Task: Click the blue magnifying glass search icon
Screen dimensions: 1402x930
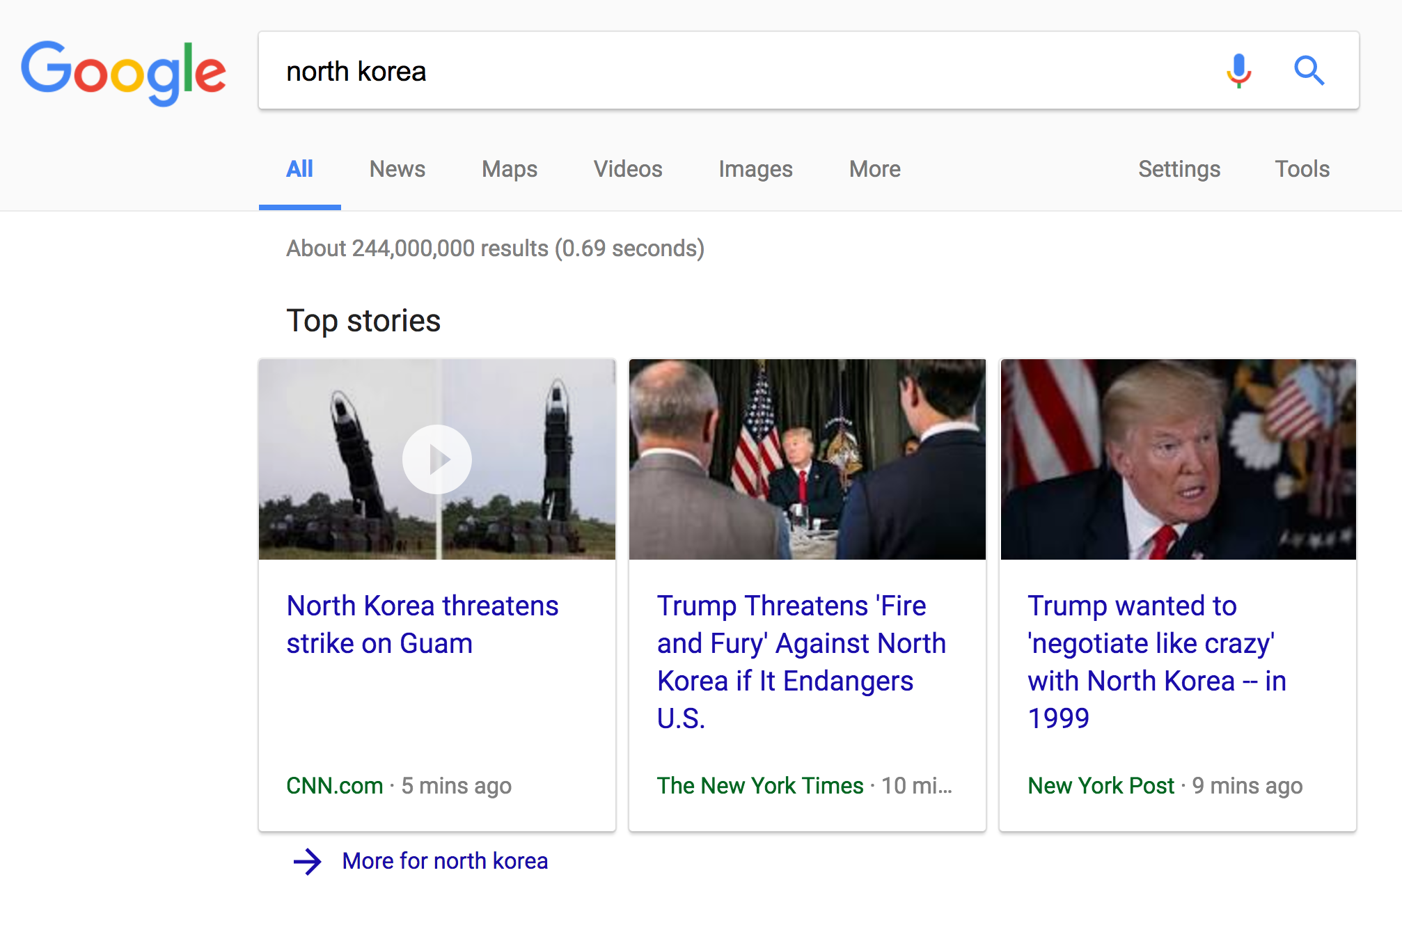Action: (x=1309, y=70)
